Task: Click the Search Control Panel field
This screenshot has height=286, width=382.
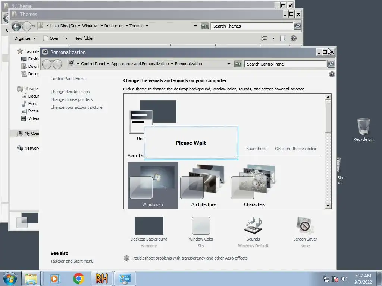Action: click(285, 64)
